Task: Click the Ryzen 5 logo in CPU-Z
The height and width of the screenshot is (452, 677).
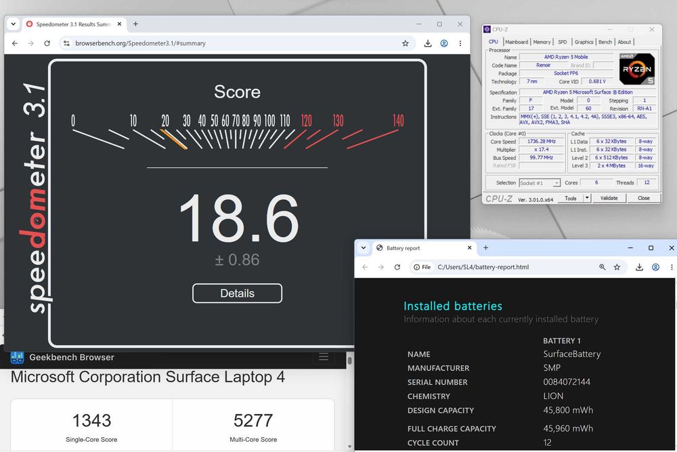Action: pos(637,69)
